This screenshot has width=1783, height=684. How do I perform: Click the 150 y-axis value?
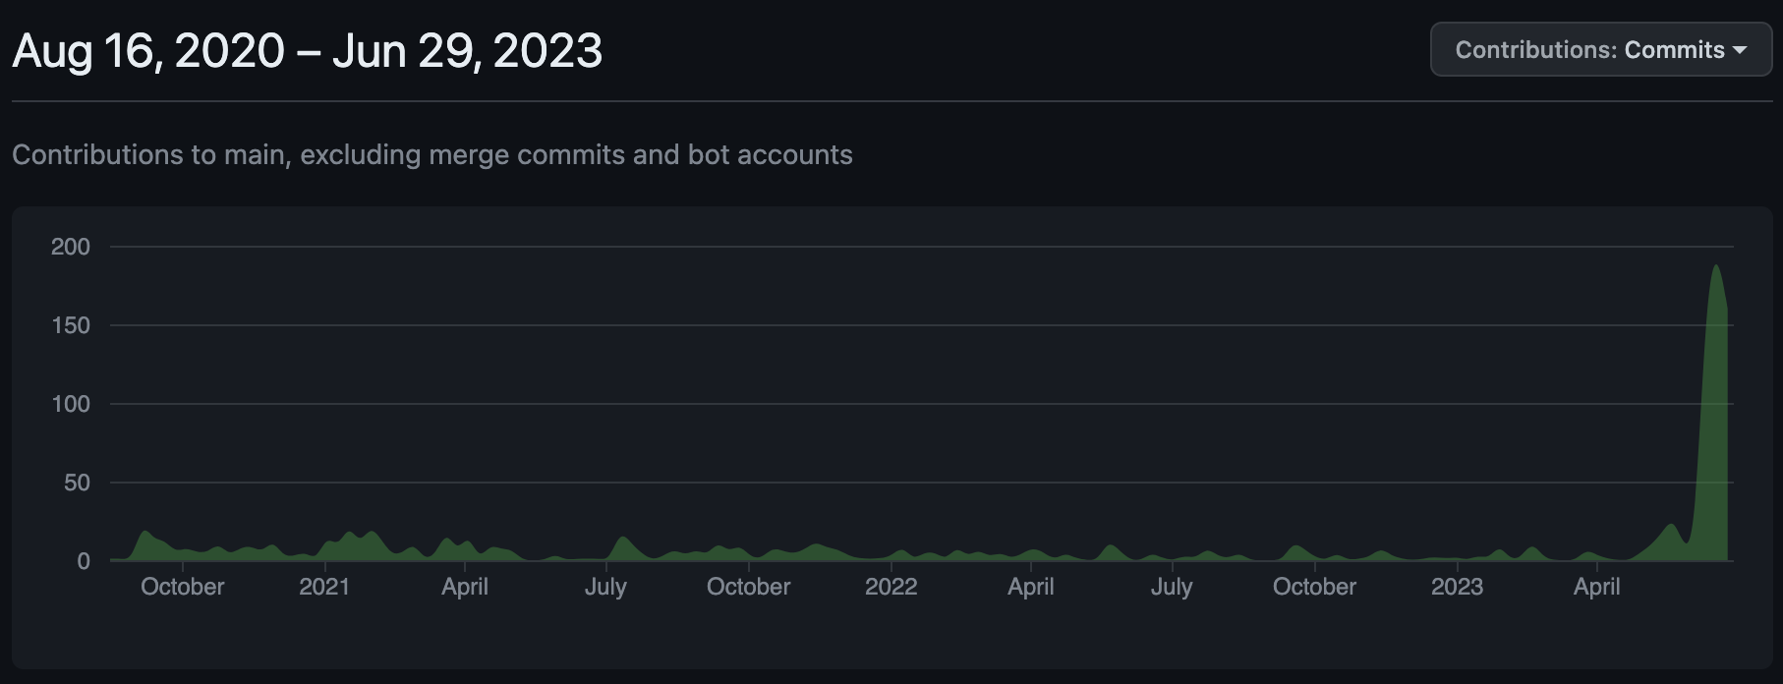point(71,325)
